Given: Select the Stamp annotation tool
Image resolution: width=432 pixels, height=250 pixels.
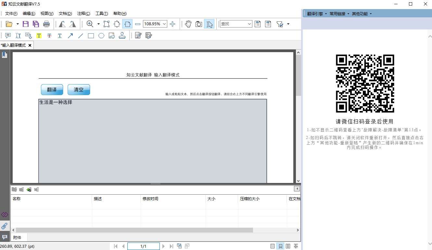Looking at the screenshot, I should 122,36.
